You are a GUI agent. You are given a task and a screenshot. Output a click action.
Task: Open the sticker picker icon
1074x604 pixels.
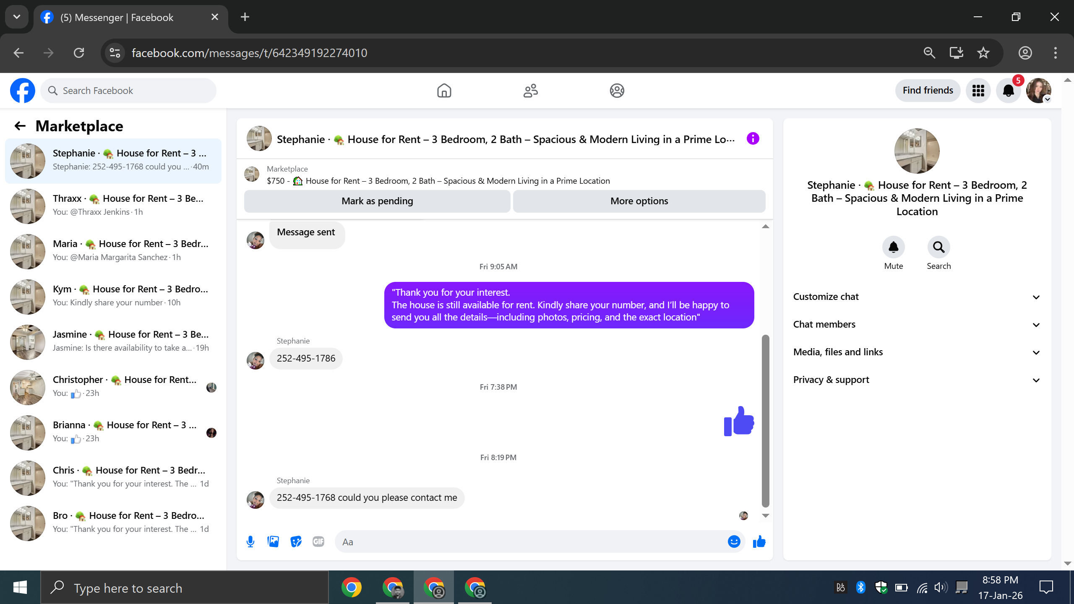coord(296,542)
